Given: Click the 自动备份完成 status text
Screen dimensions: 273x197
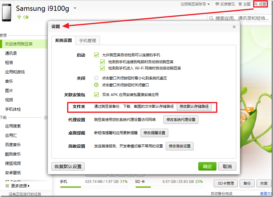Looking at the screenshot, I should click(x=222, y=193).
